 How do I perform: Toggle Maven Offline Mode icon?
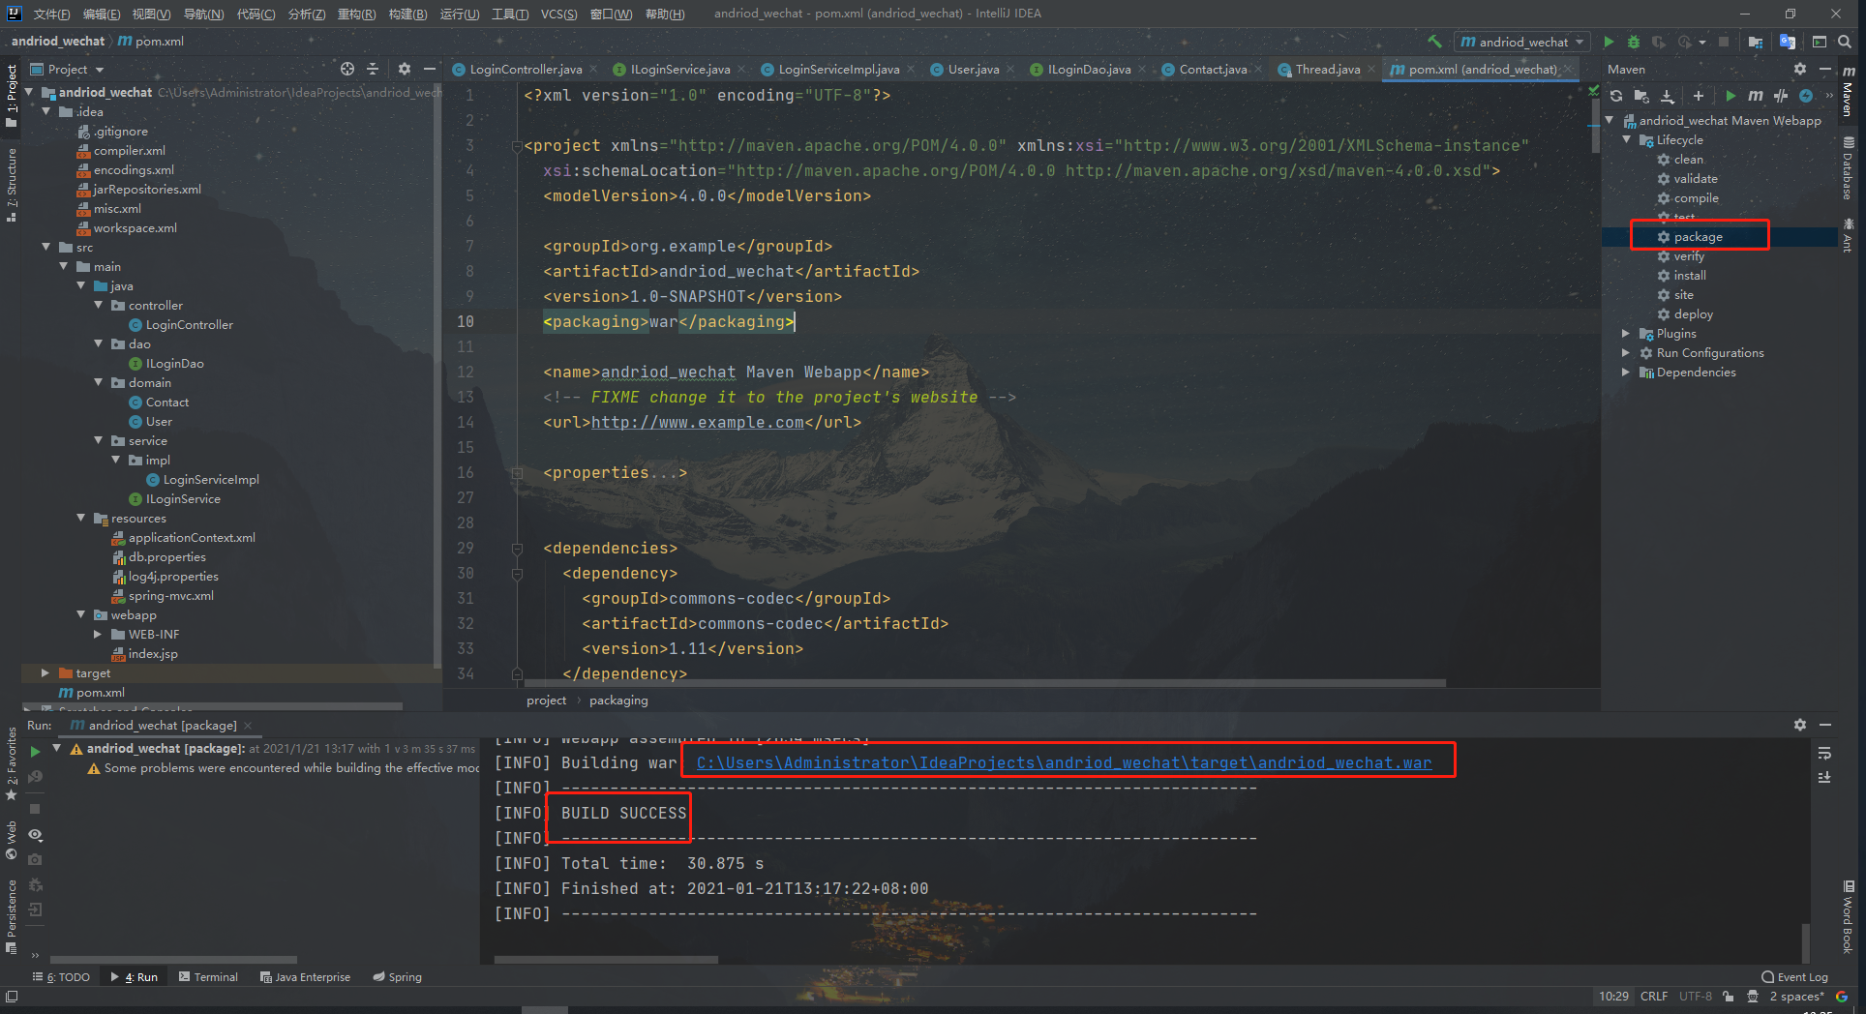coord(1781,96)
